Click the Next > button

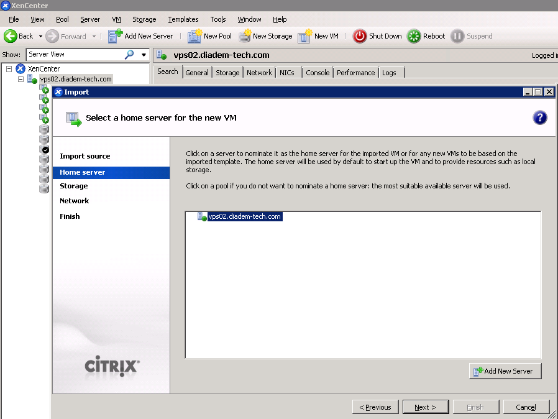pos(425,407)
